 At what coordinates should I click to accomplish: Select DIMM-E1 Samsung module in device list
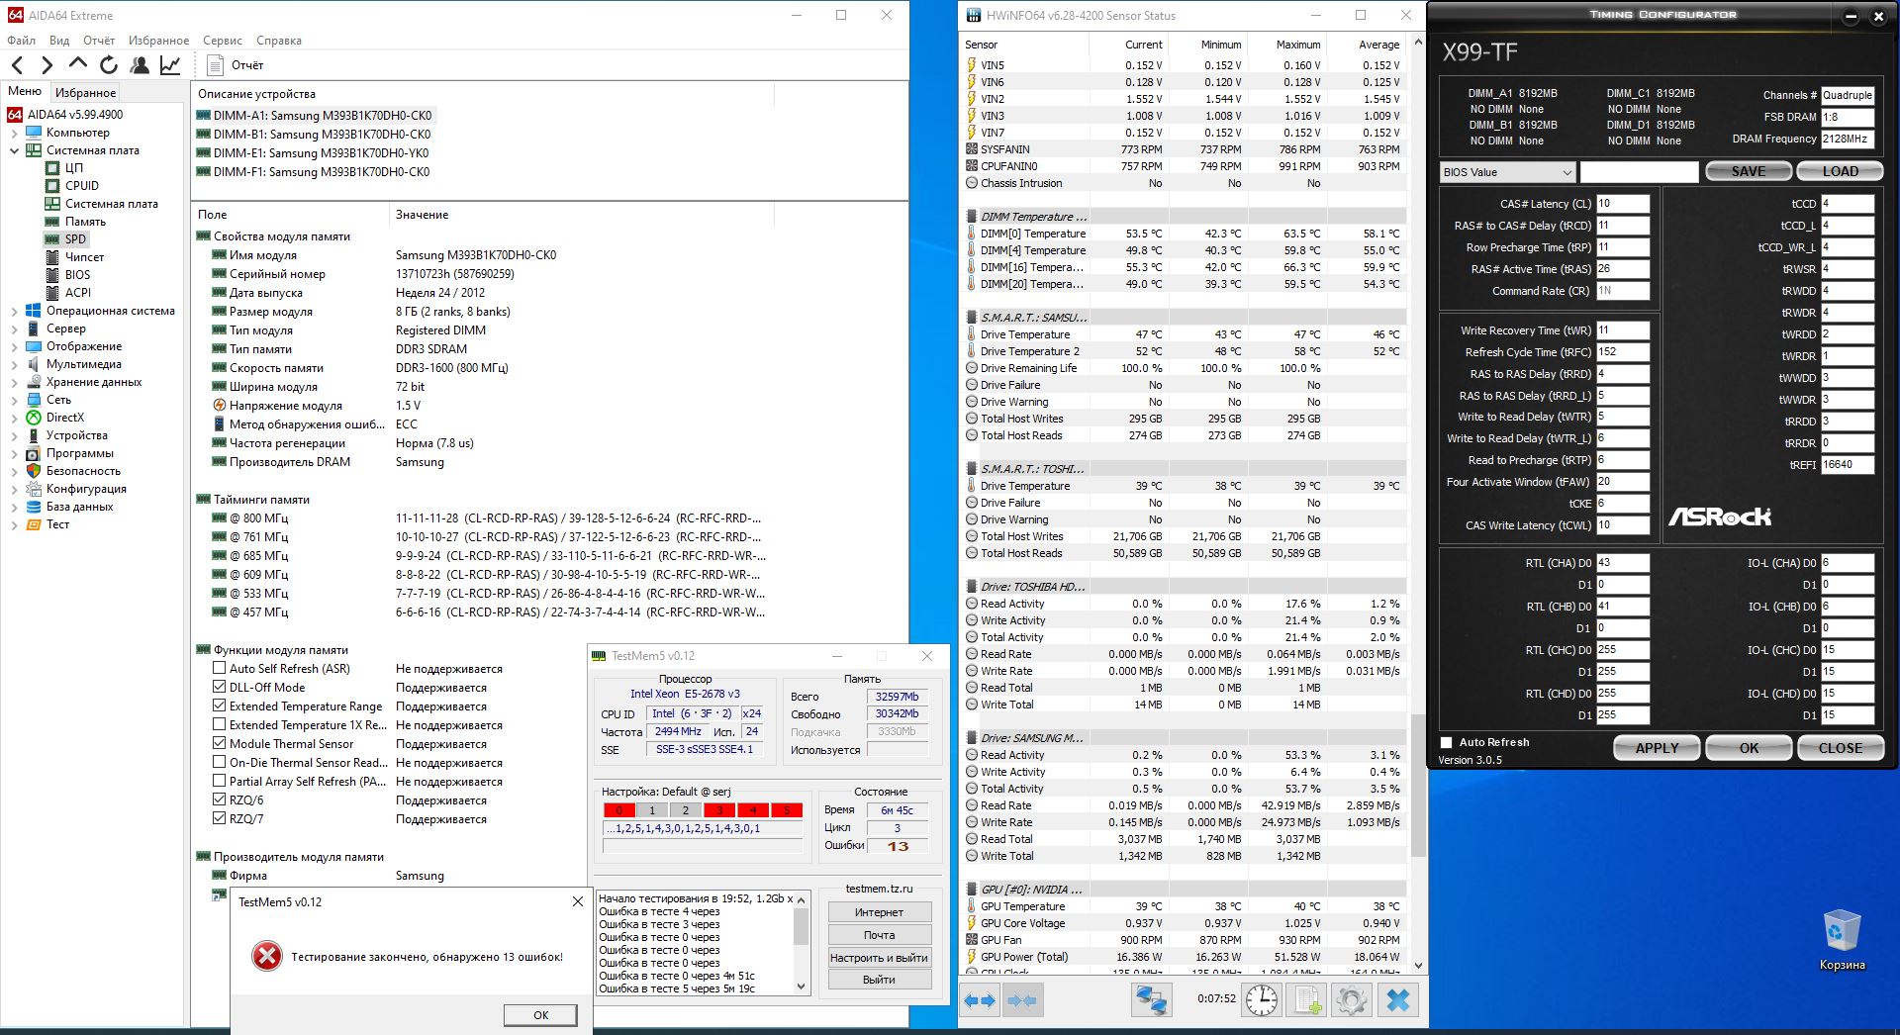click(322, 153)
